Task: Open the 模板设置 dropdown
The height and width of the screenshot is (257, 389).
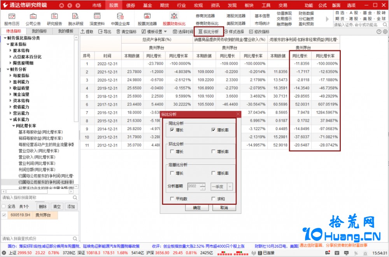Action: pos(154,31)
